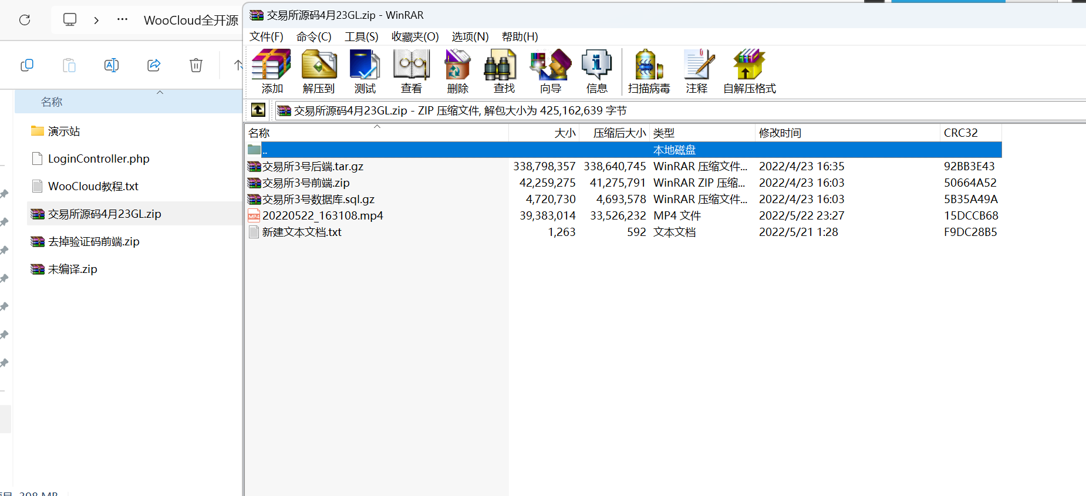Open the 帮助(H) menu
This screenshot has width=1086, height=496.
click(x=520, y=36)
